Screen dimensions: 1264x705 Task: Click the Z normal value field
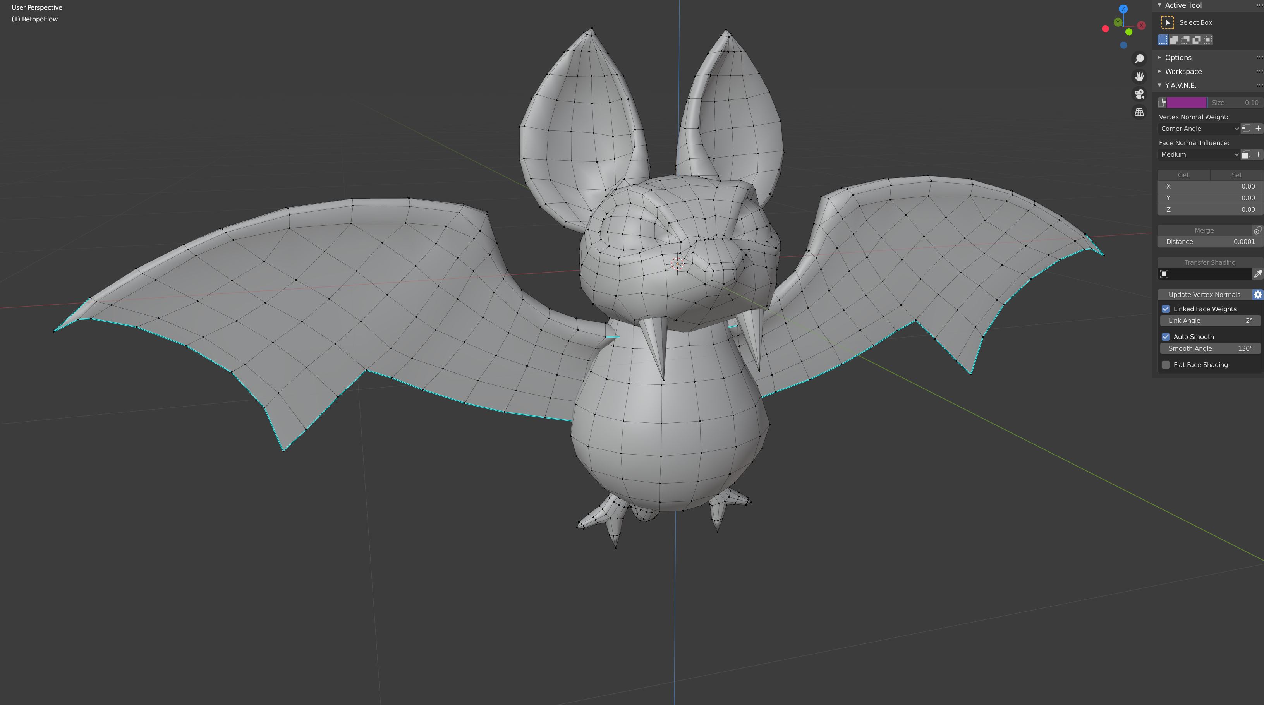pos(1210,209)
